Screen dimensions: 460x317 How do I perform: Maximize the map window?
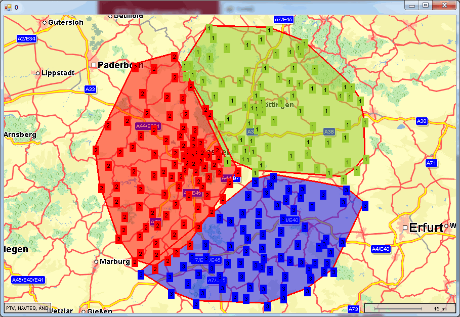click(x=426, y=6)
